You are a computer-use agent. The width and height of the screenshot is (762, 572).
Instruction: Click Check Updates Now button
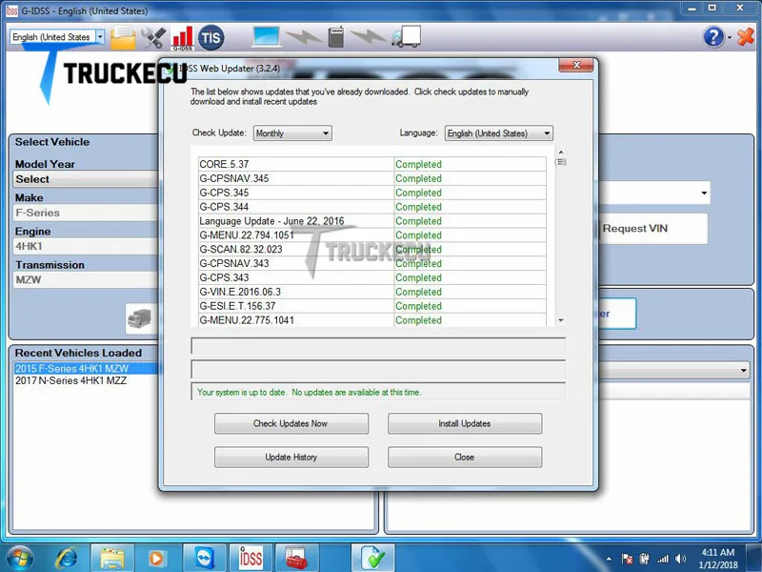[291, 423]
